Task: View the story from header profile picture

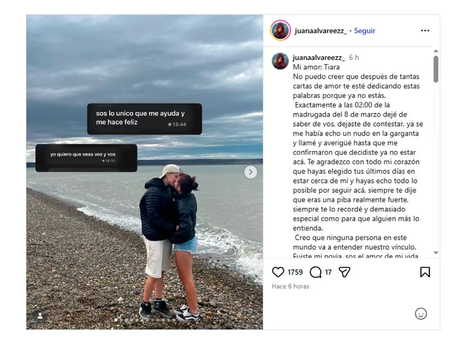Action: pos(280,31)
